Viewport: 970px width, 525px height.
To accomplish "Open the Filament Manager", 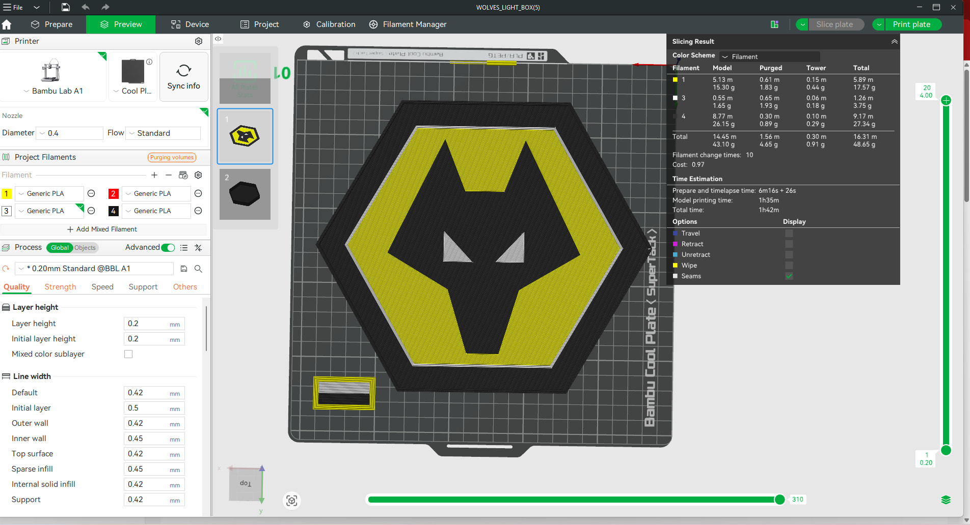I will click(408, 24).
